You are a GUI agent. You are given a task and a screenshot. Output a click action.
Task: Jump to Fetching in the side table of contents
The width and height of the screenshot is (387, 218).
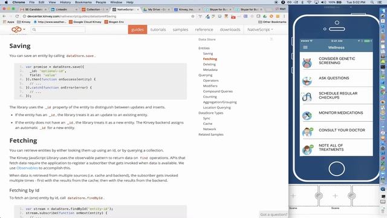click(x=210, y=59)
